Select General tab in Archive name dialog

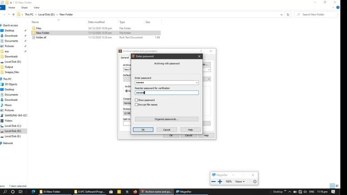(125, 57)
